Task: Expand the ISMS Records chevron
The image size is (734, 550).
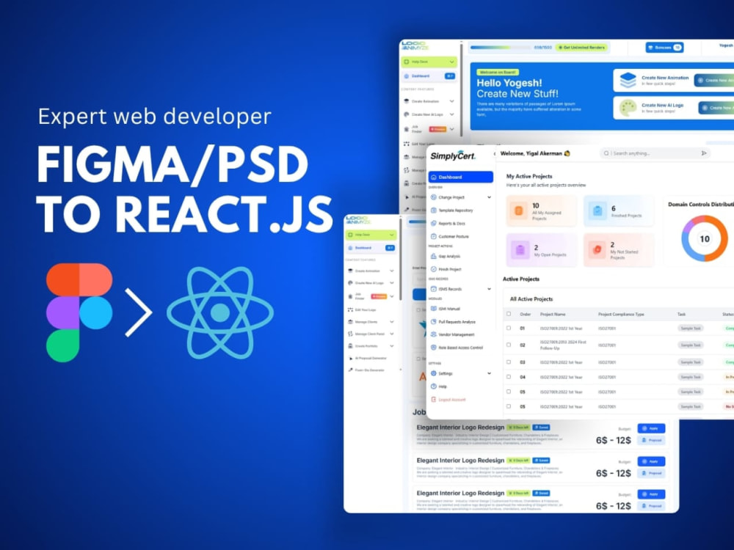Action: (489, 289)
